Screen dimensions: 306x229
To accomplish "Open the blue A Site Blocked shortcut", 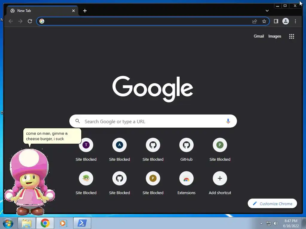I will (120, 150).
